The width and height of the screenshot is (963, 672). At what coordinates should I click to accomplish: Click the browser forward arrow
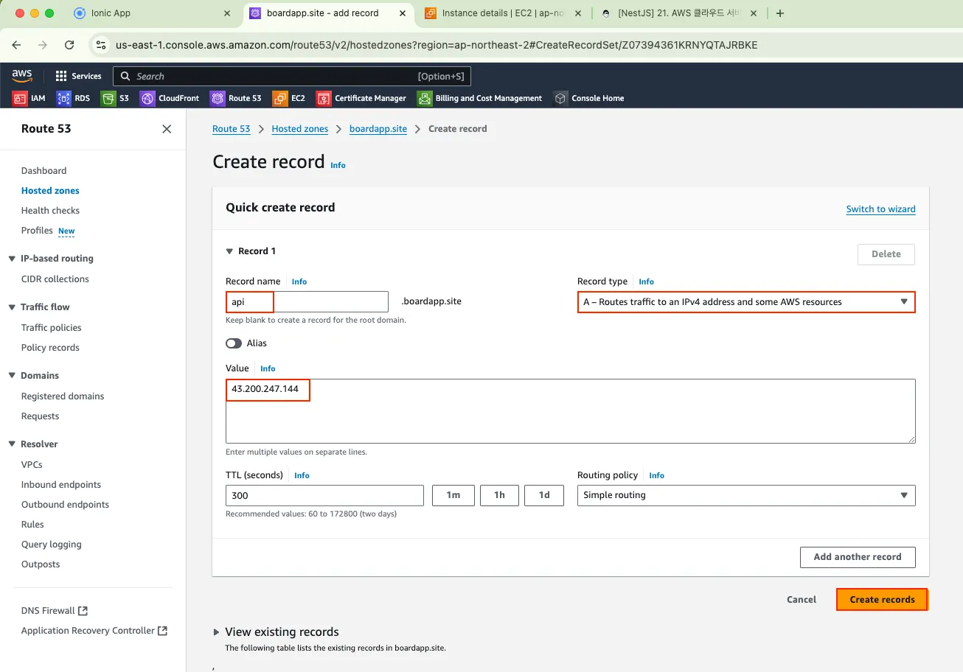[43, 45]
